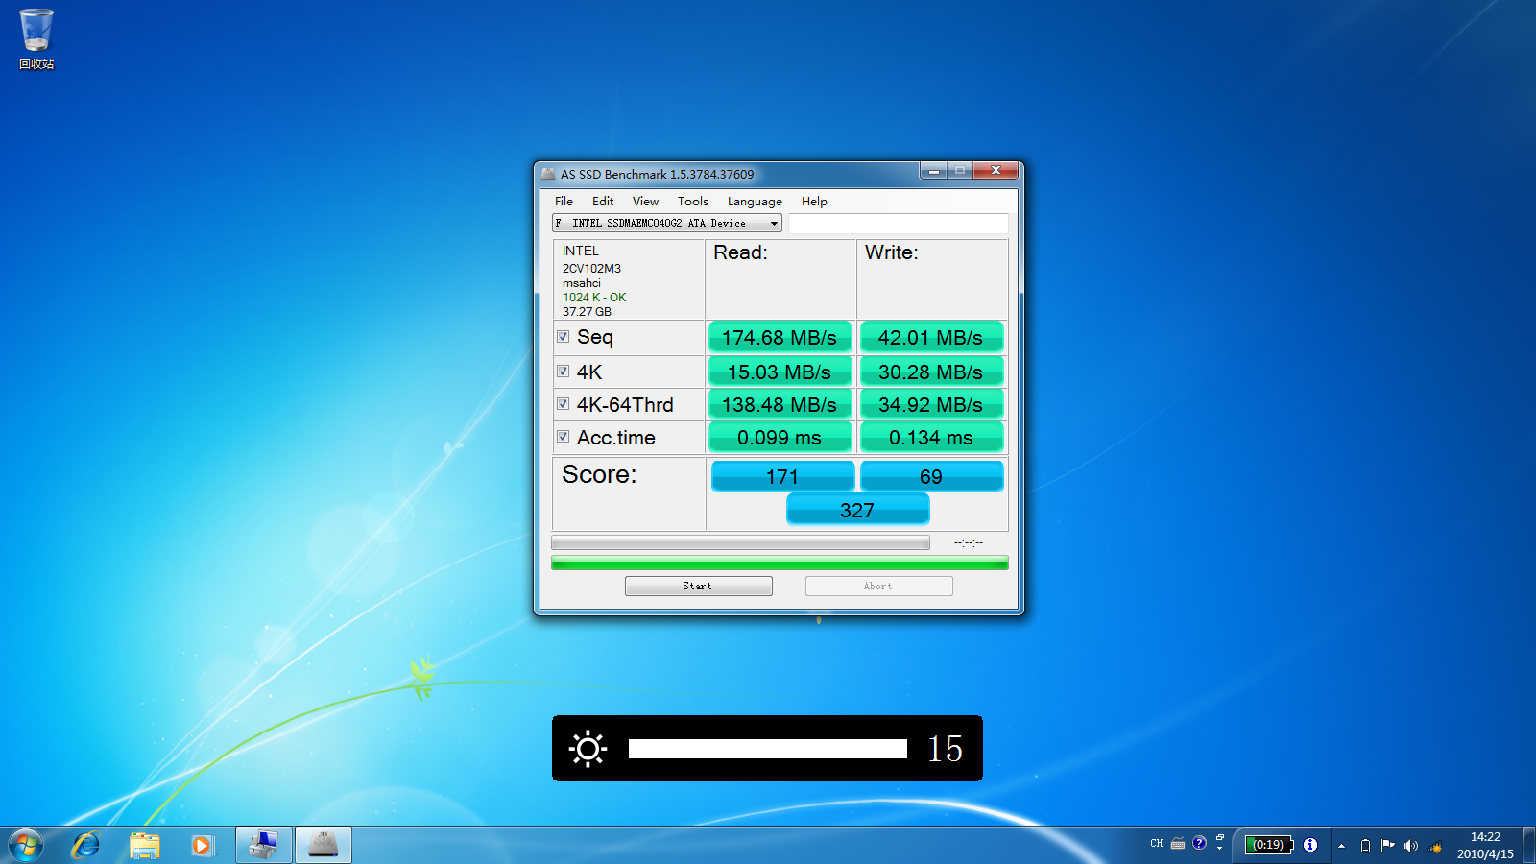Click the battery power tray icon
Viewport: 1536px width, 864px height.
(x=1365, y=846)
